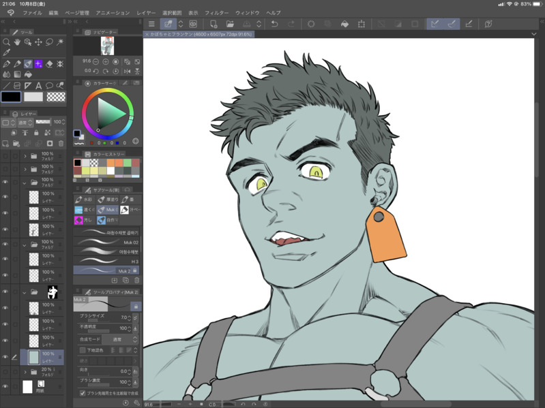Pick the Text tool
The height and width of the screenshot is (408, 545).
tap(38, 86)
